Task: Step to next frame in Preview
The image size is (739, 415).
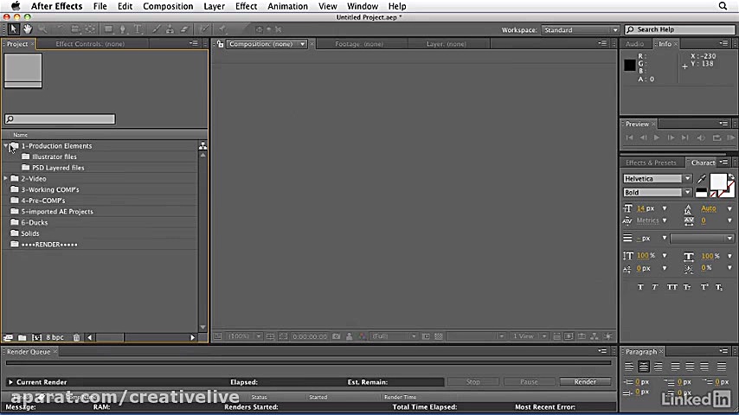Action: 671,137
